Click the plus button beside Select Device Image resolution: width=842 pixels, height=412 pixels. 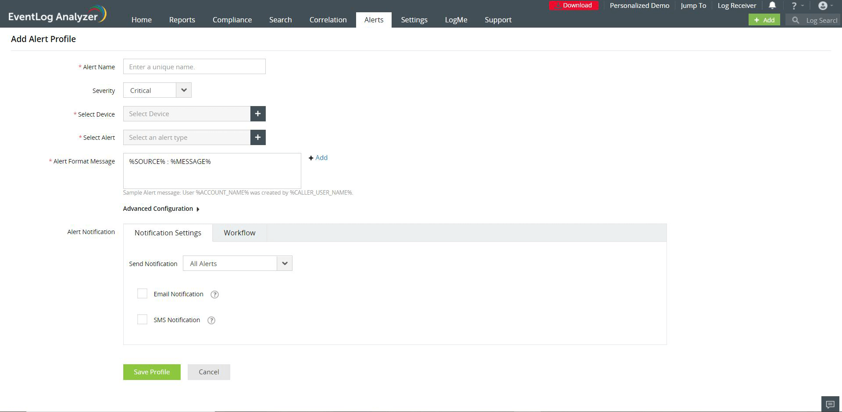pyautogui.click(x=258, y=114)
